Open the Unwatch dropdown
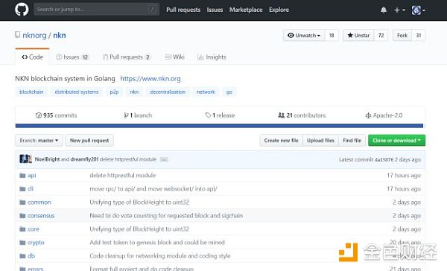The image size is (447, 271). pyautogui.click(x=304, y=35)
